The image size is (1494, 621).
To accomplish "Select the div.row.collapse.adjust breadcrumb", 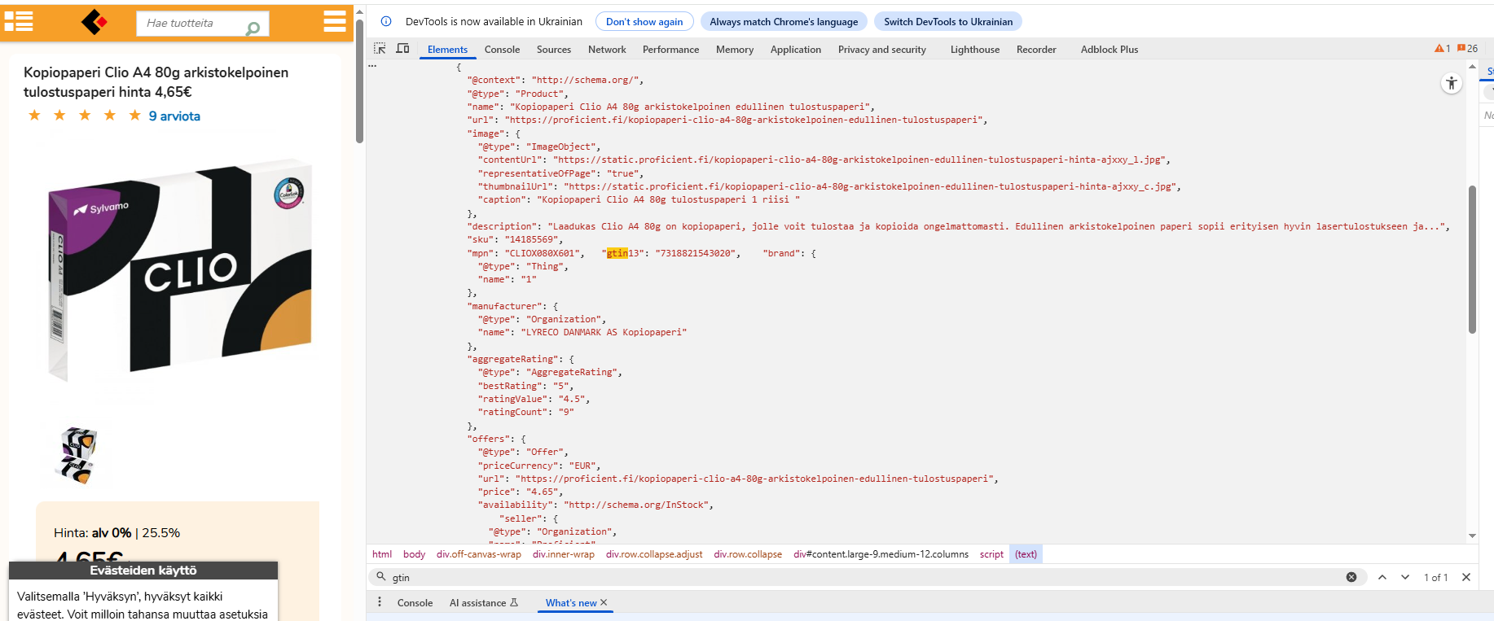I will click(654, 554).
